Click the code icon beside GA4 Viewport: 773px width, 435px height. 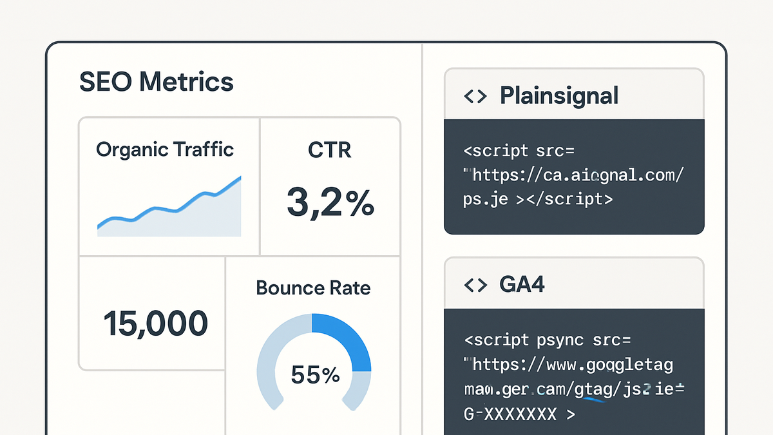[x=475, y=285]
